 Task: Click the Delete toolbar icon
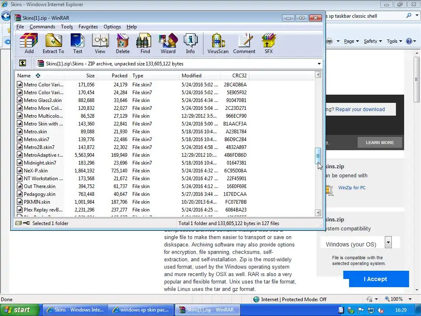[123, 43]
